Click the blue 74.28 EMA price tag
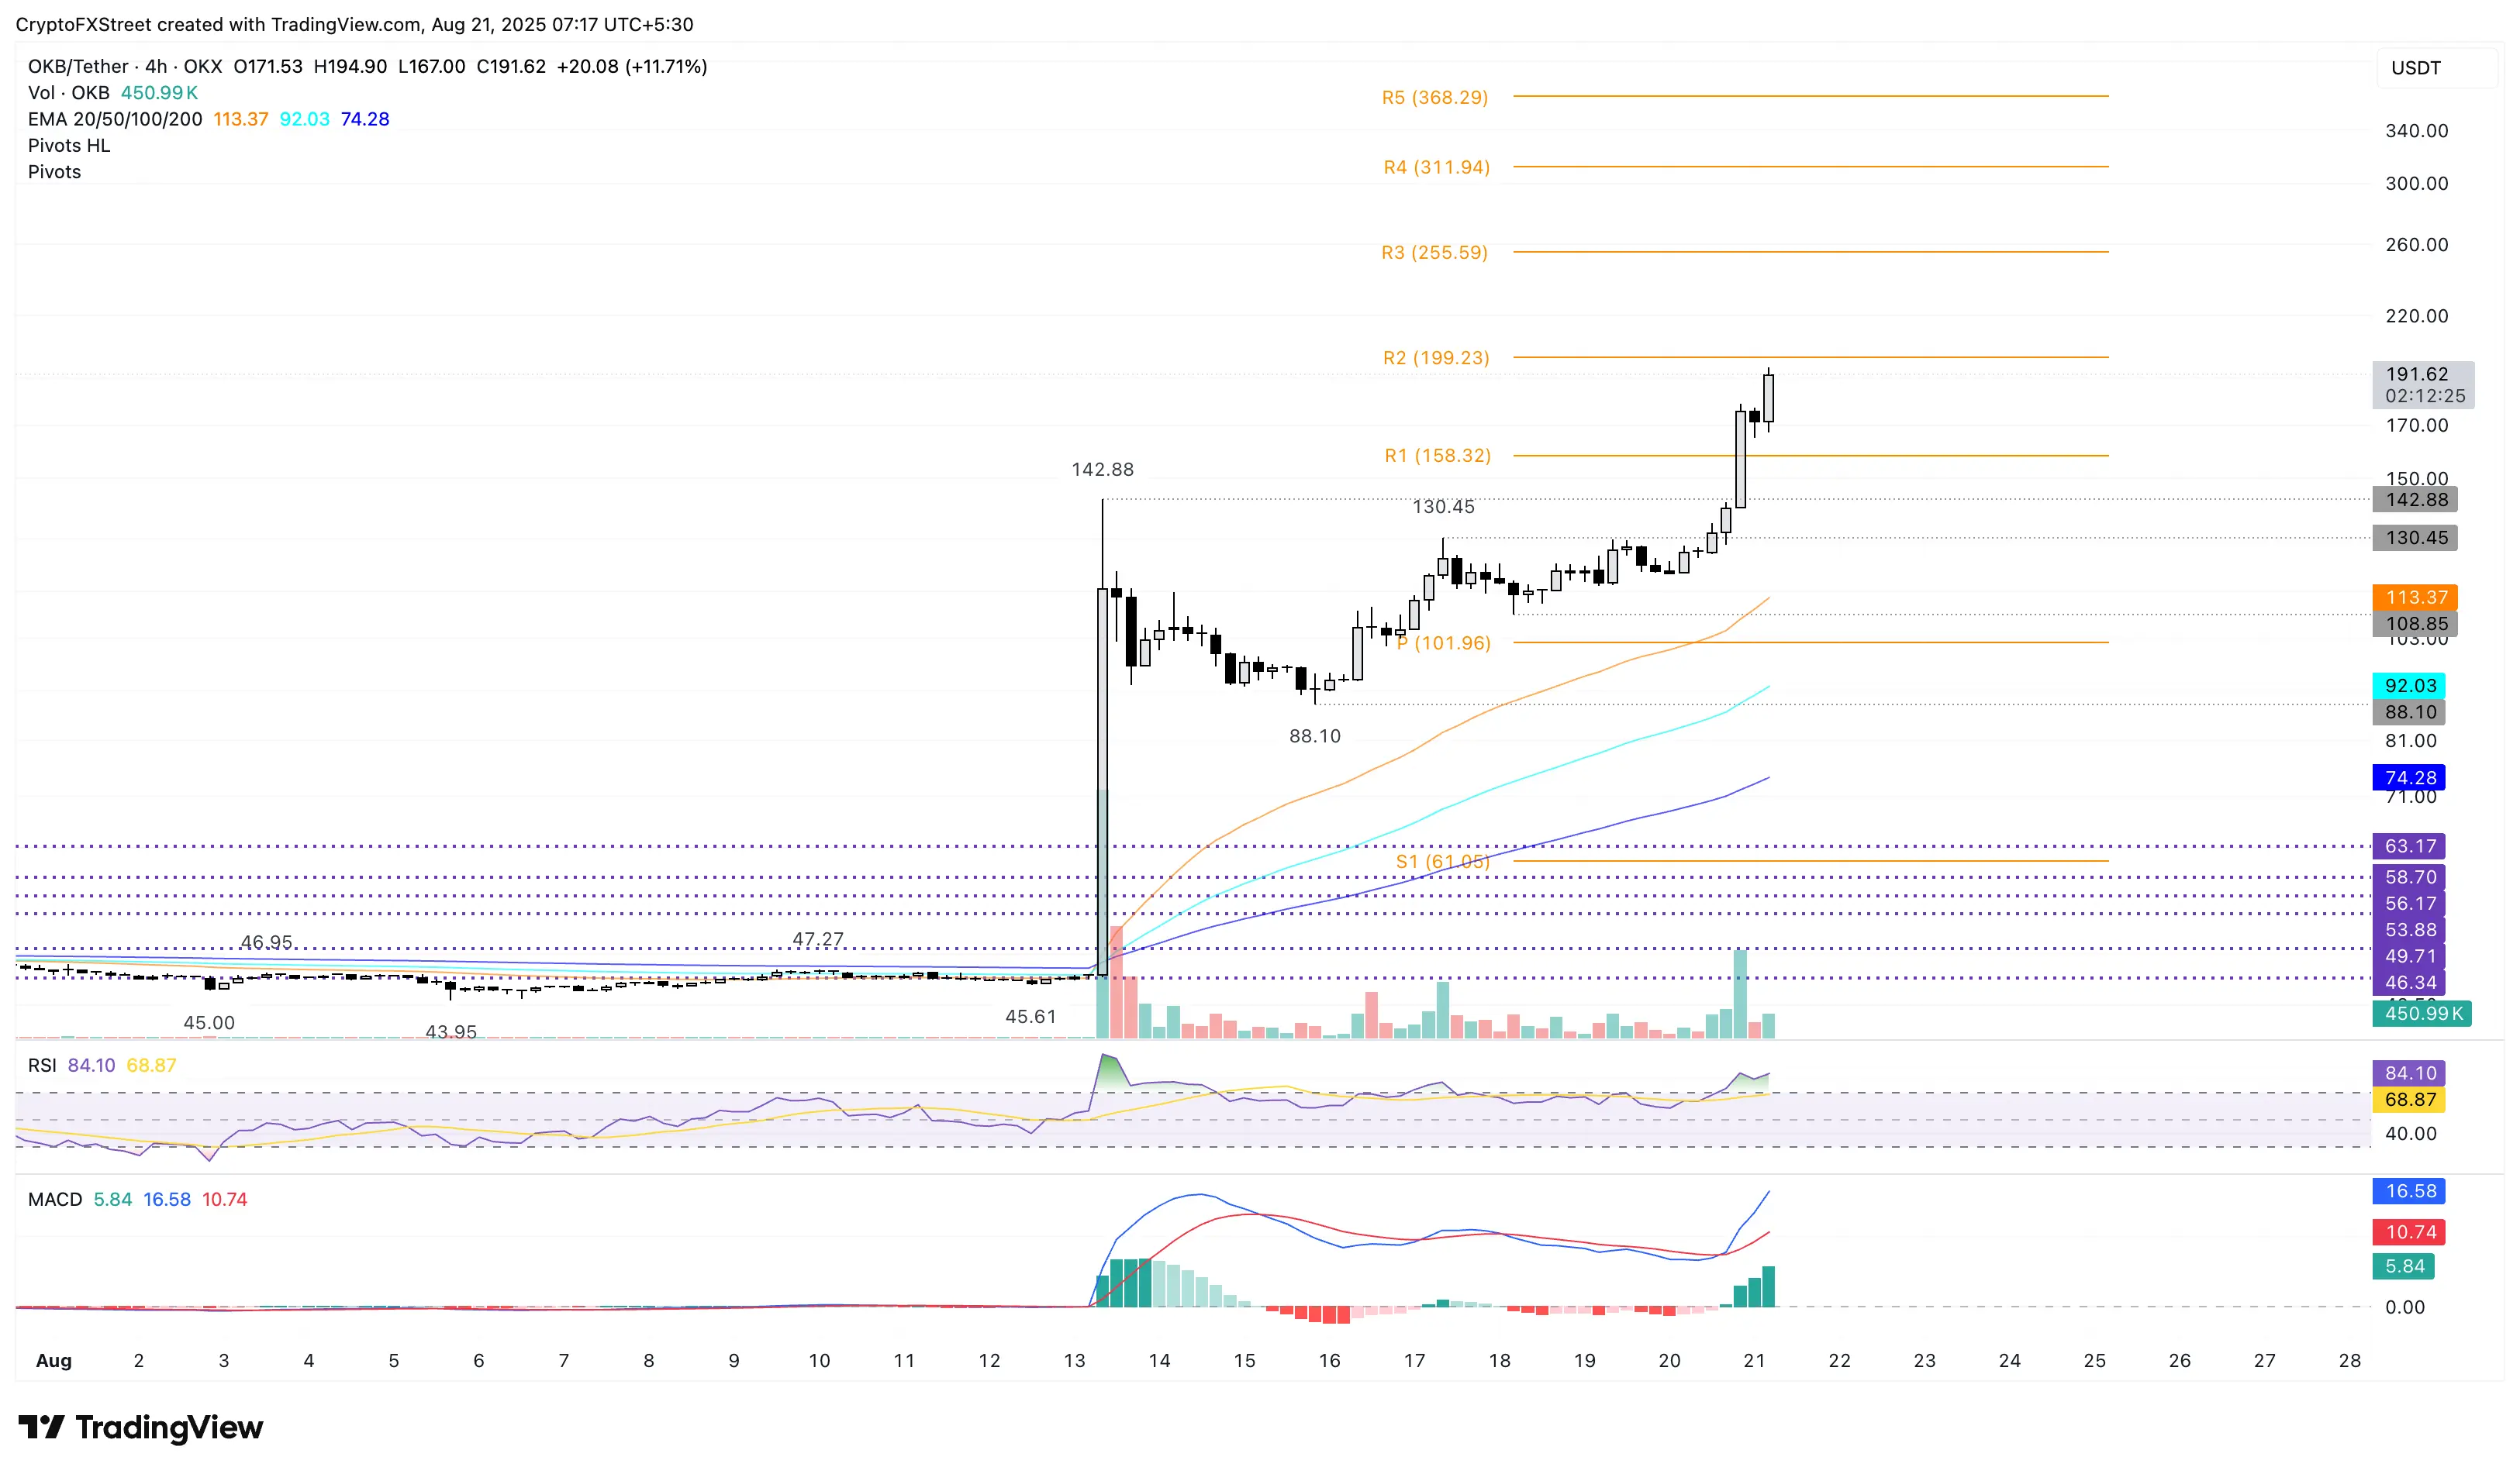 pyautogui.click(x=2409, y=777)
